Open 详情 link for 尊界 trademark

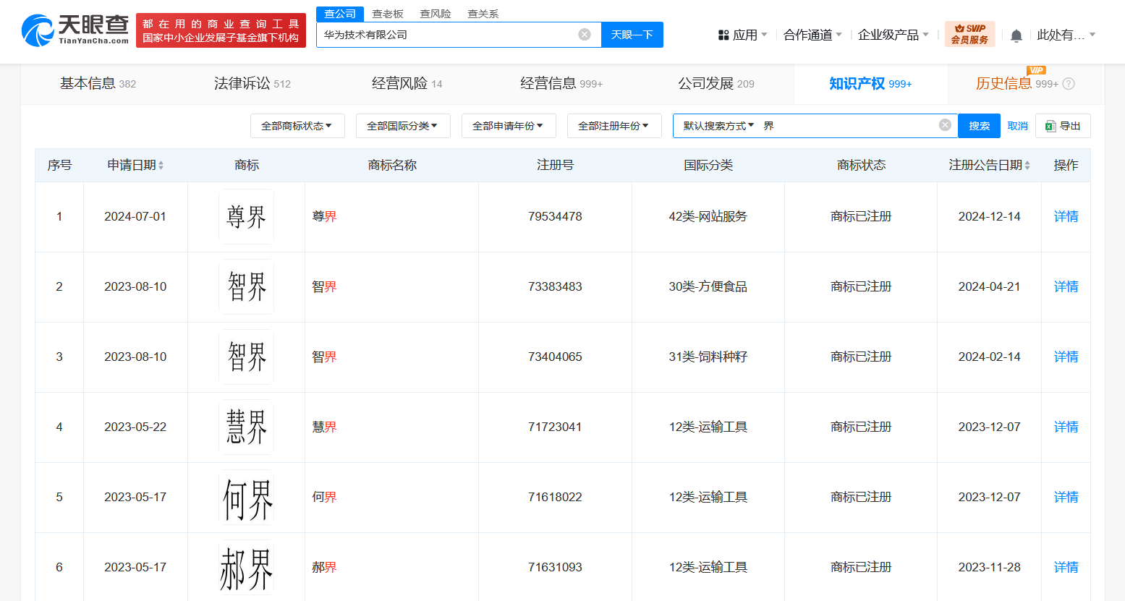click(1066, 216)
